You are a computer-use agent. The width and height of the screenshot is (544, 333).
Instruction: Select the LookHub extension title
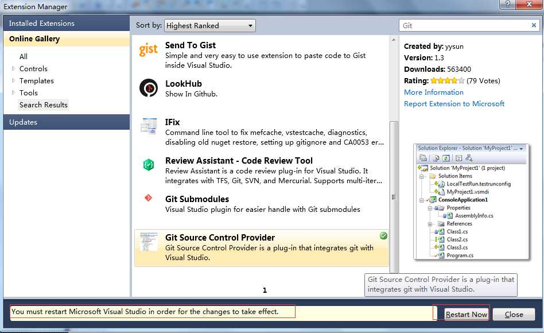(x=183, y=84)
